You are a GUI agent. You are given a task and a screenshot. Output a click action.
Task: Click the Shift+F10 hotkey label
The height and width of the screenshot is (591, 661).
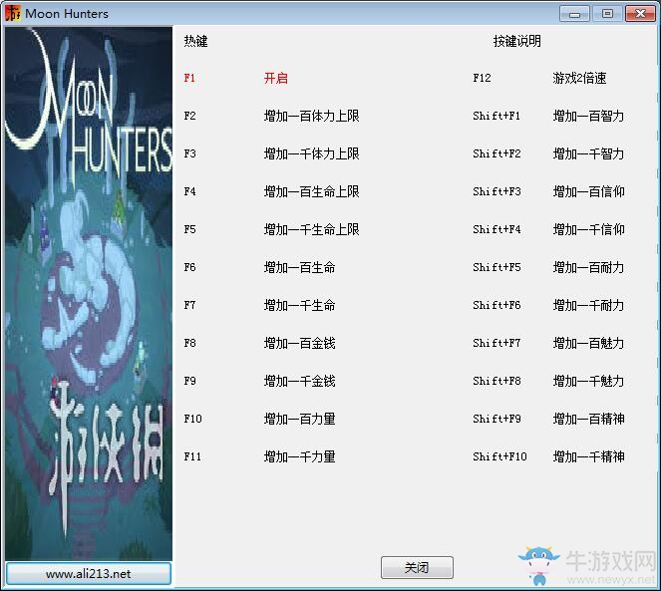(x=499, y=456)
